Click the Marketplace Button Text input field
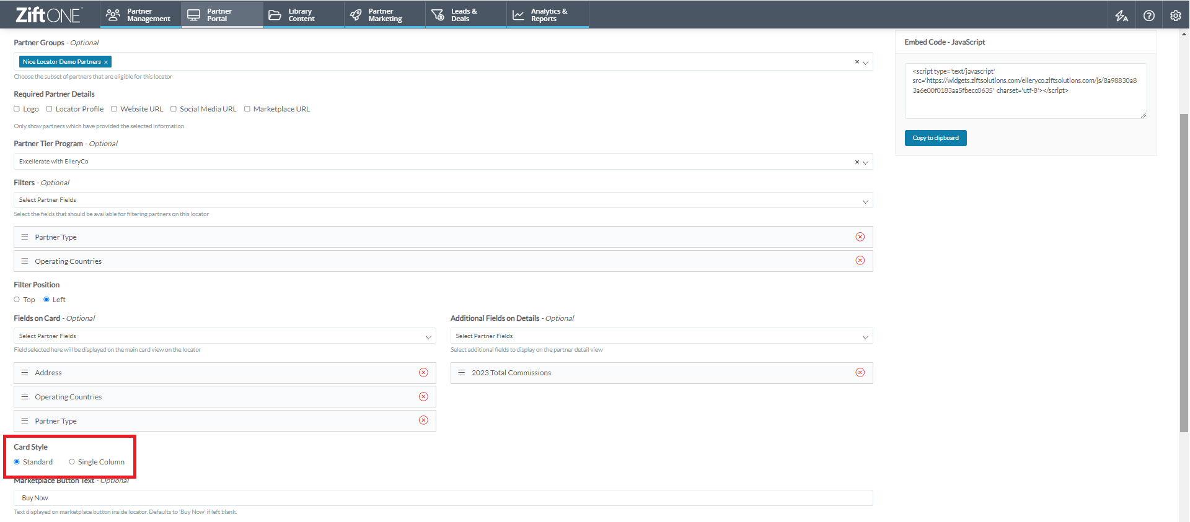 (x=443, y=498)
